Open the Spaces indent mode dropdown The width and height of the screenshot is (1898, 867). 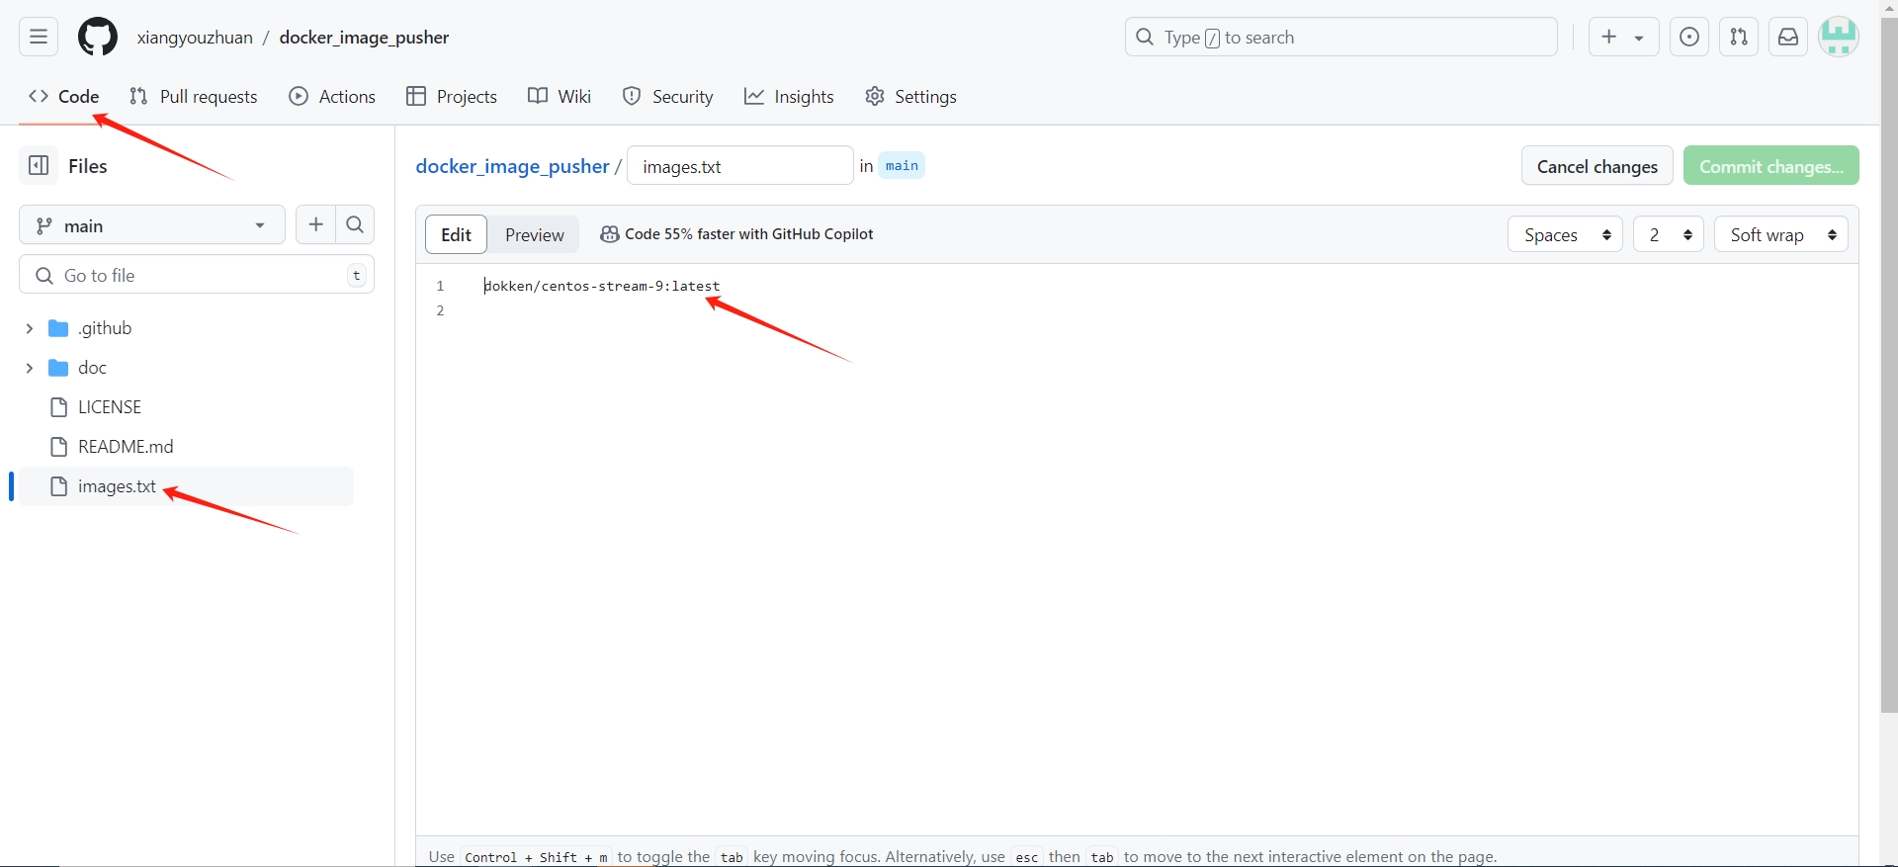1565,235
